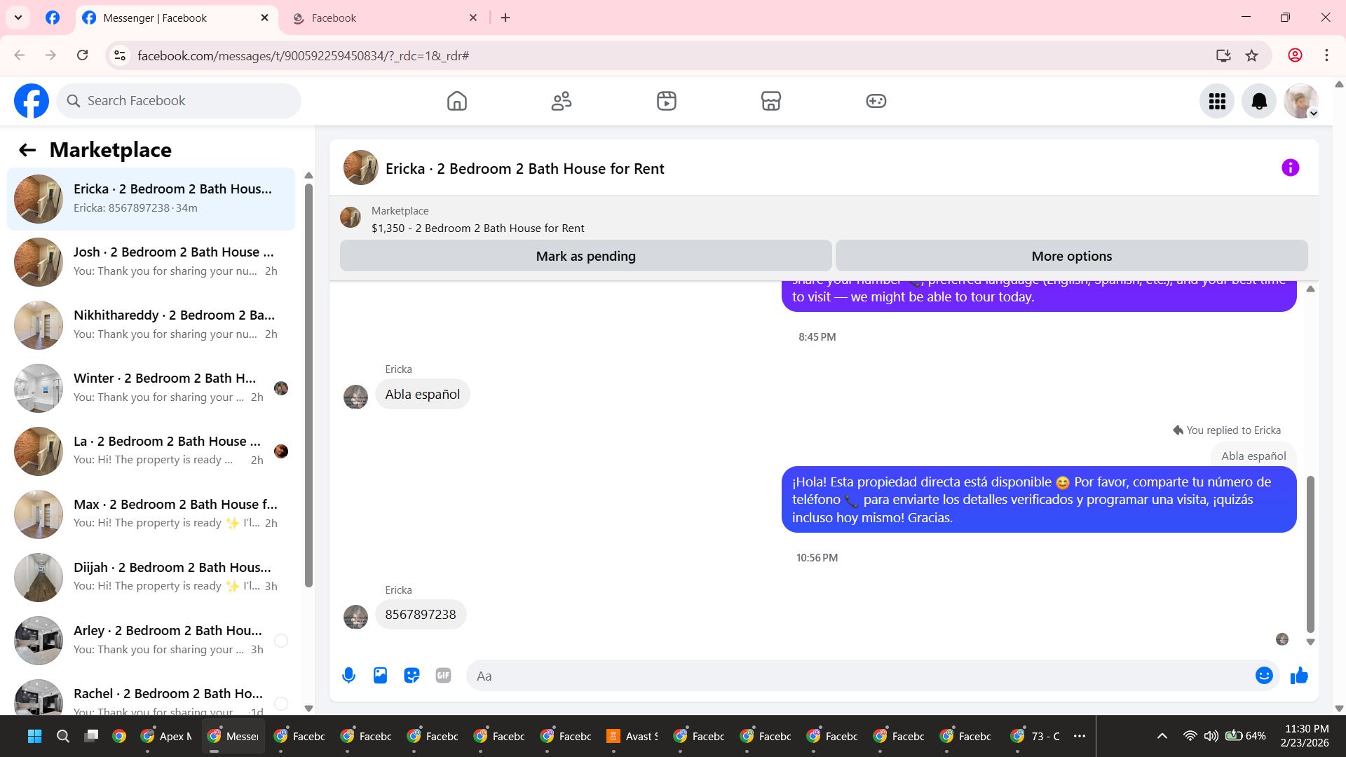Expand account menu on profile picture

pos(1301,102)
